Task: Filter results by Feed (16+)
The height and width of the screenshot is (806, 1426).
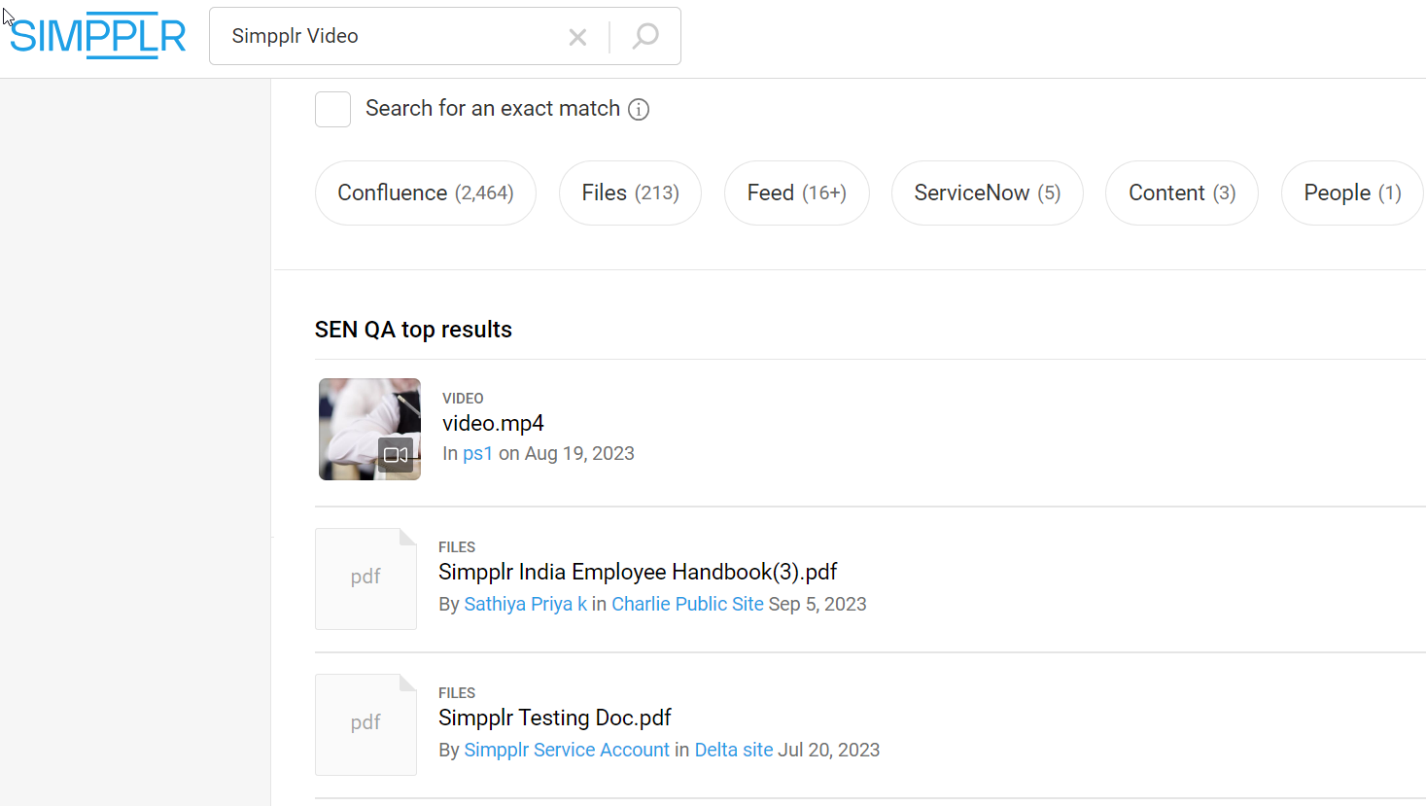Action: point(797,193)
